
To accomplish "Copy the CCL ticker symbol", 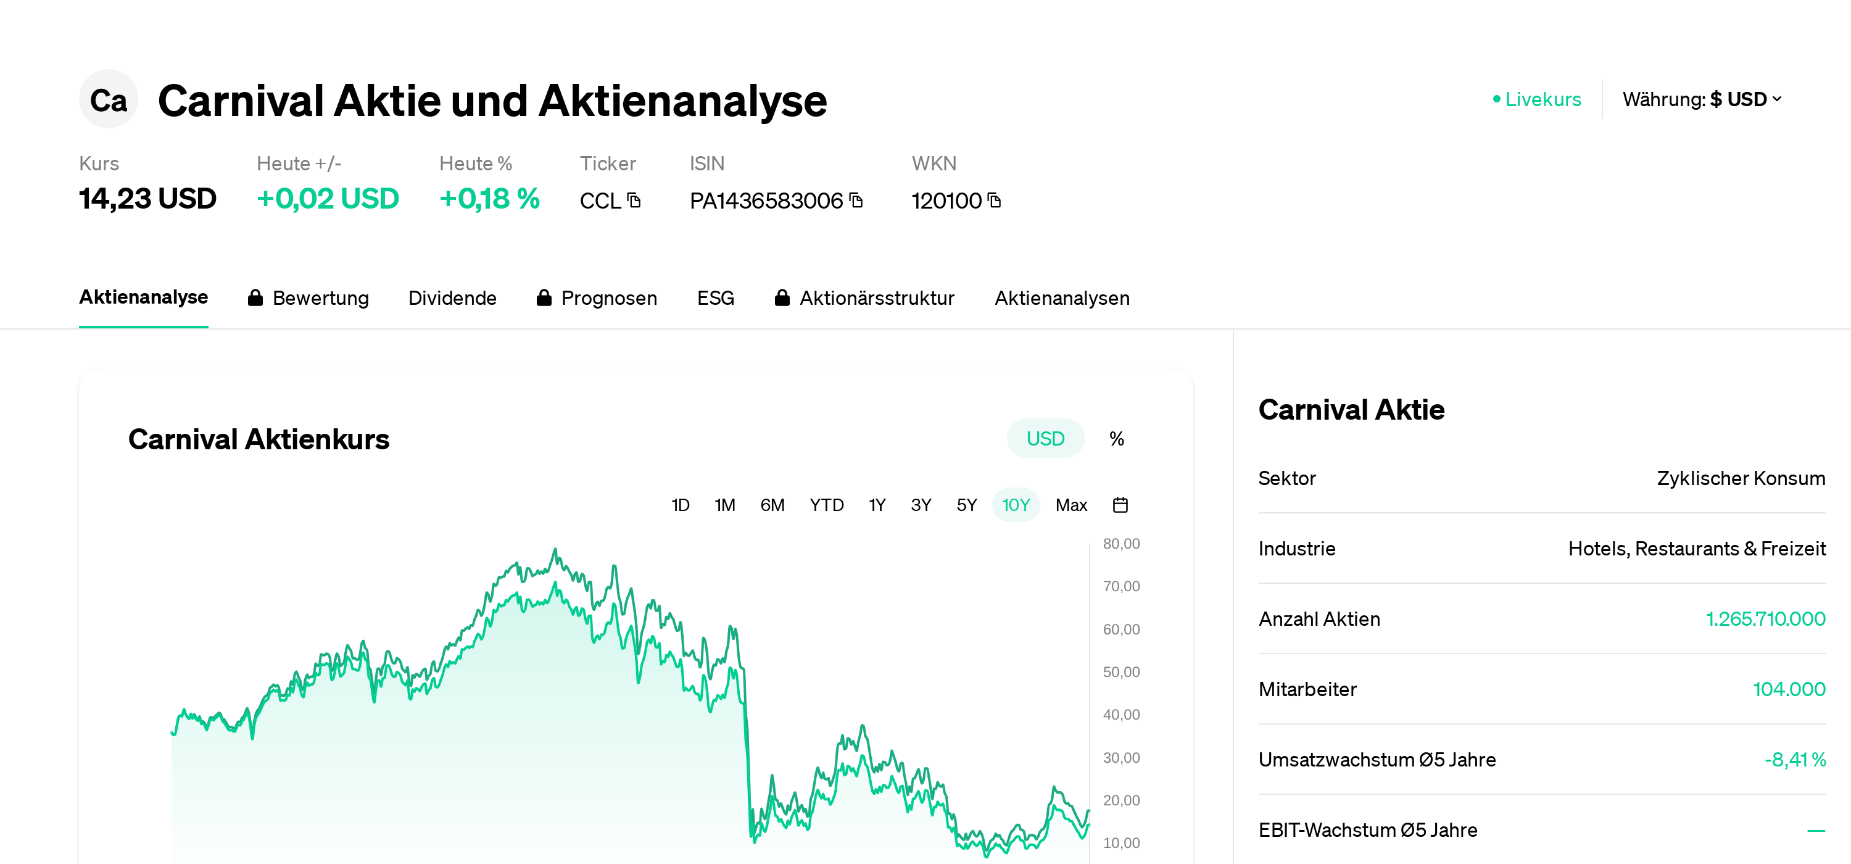I will [634, 200].
